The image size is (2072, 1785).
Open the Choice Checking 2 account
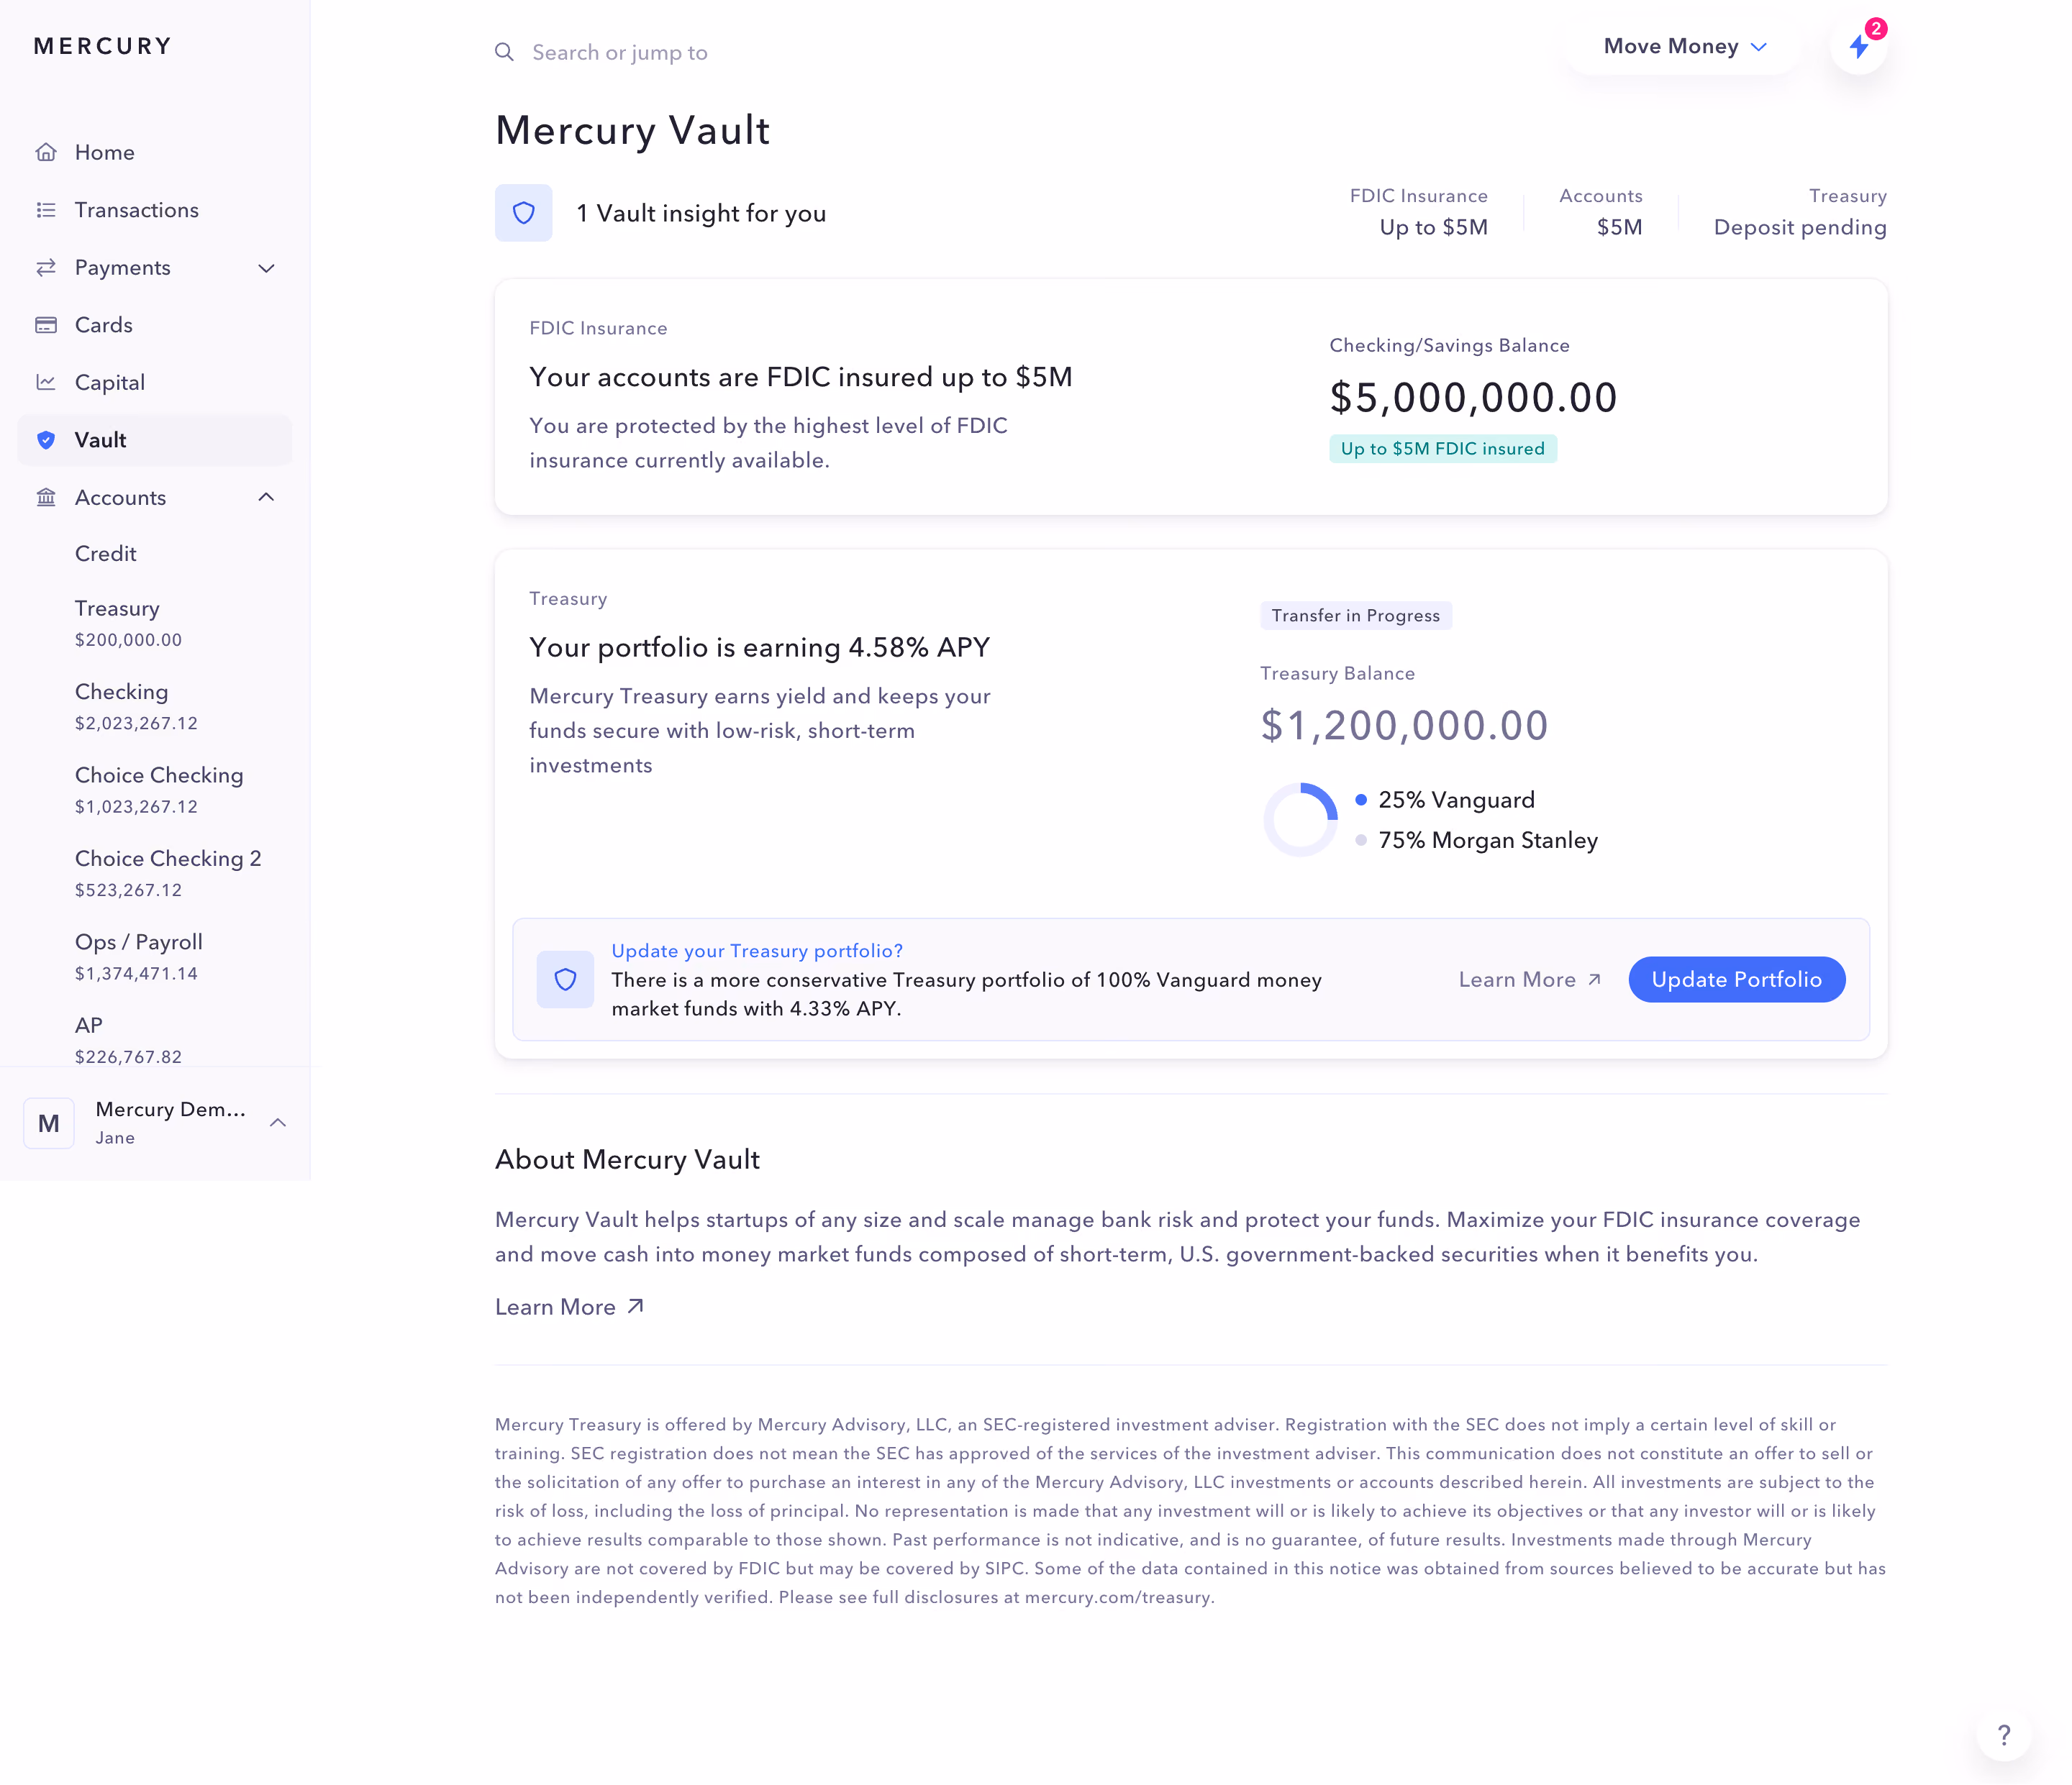[168, 874]
